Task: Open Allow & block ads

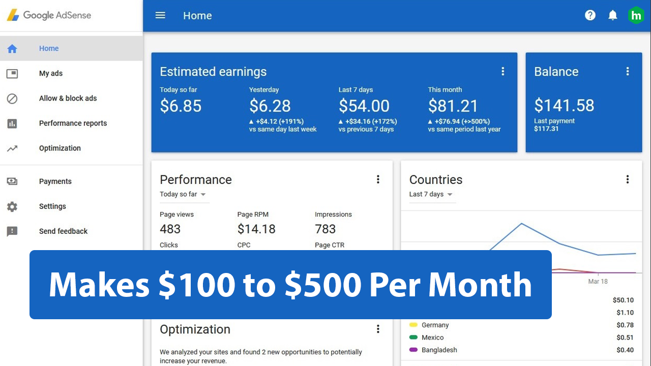Action: click(68, 98)
